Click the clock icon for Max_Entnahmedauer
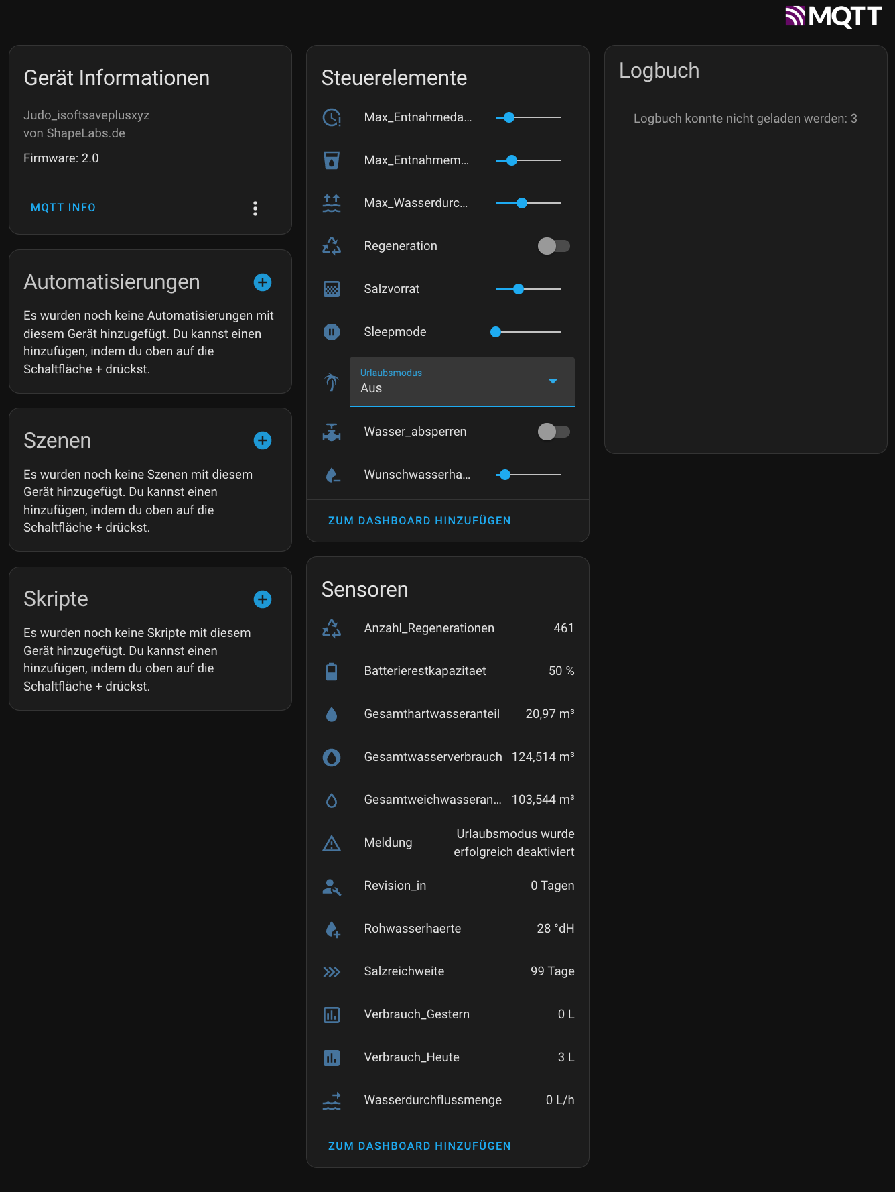The height and width of the screenshot is (1192, 895). click(x=332, y=117)
